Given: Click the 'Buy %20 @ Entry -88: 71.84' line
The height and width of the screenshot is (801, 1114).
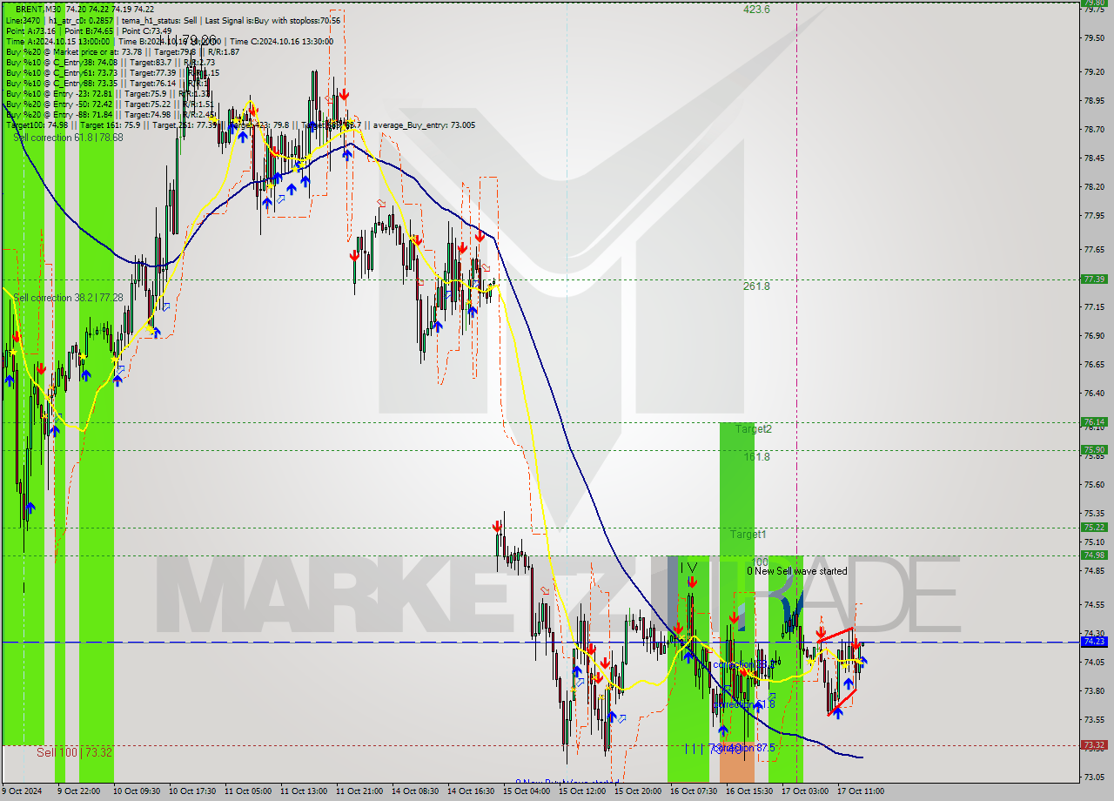Looking at the screenshot, I should (x=59, y=114).
